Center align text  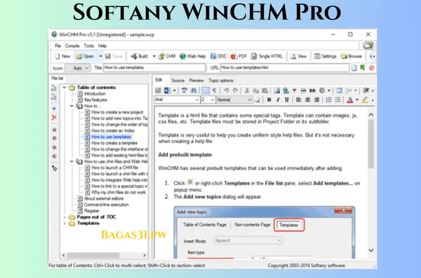[x=308, y=99]
